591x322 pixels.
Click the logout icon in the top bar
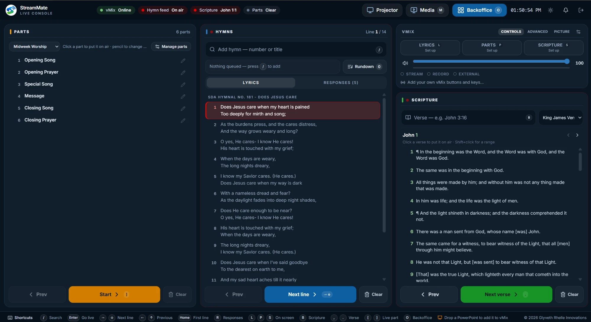point(581,10)
